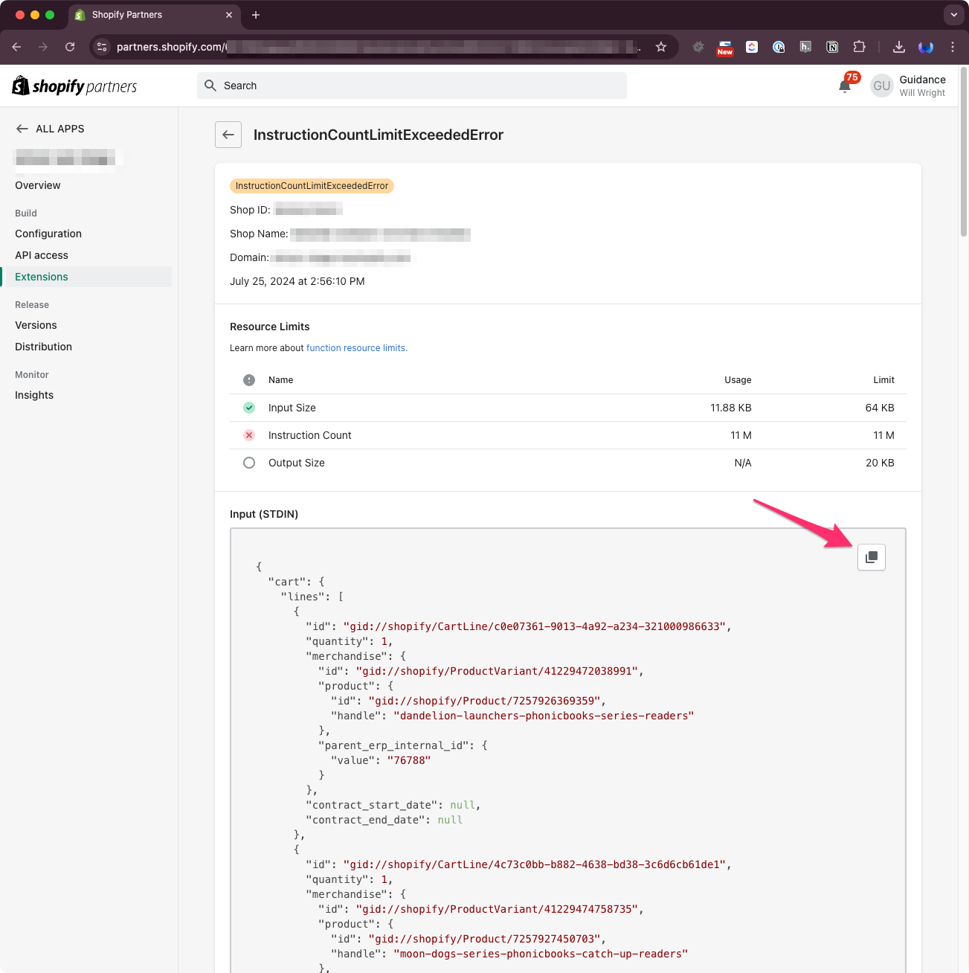This screenshot has height=973, width=969.
Task: Click the Input Size green check status icon
Action: [x=249, y=408]
